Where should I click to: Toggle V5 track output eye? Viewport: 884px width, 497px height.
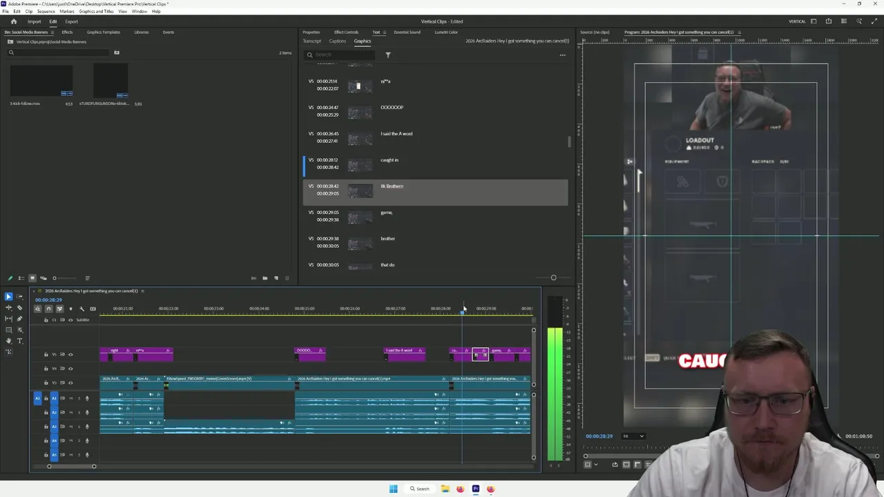(x=70, y=354)
